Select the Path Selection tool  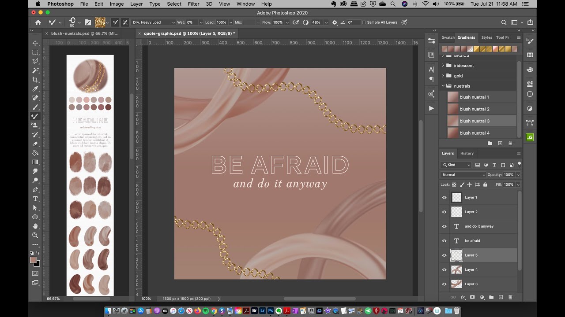tap(35, 208)
